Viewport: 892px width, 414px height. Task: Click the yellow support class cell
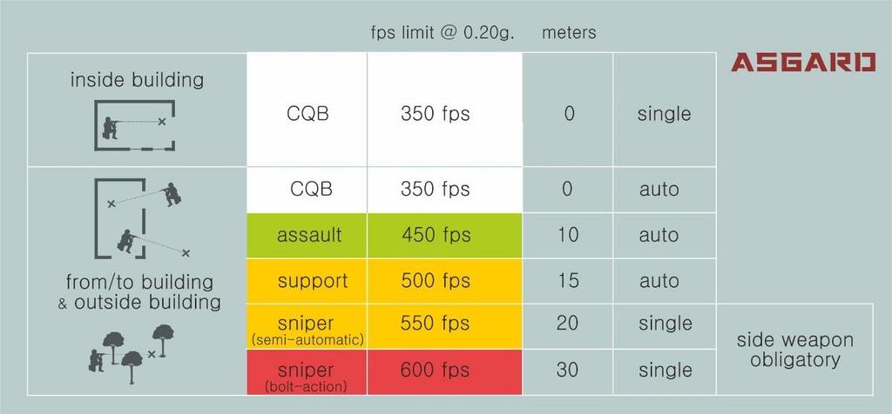pyautogui.click(x=307, y=281)
